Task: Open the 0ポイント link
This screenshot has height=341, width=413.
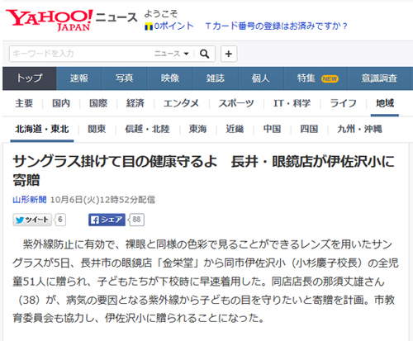Action: [x=173, y=26]
